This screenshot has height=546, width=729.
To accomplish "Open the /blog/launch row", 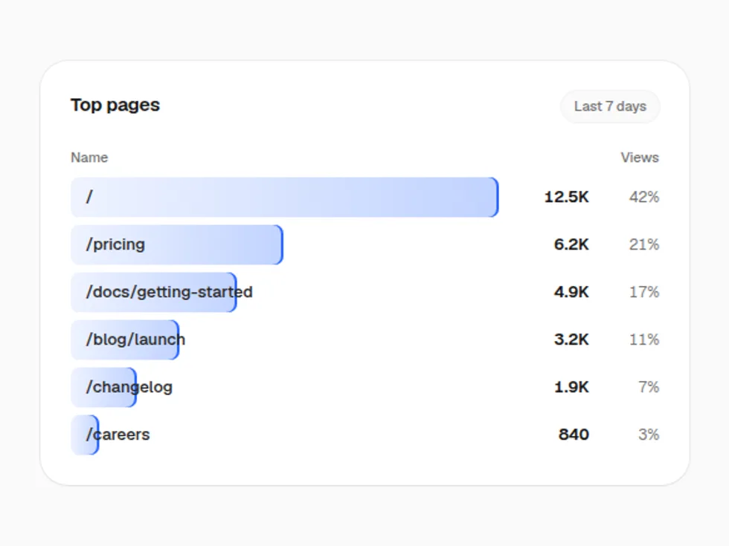I will click(365, 339).
